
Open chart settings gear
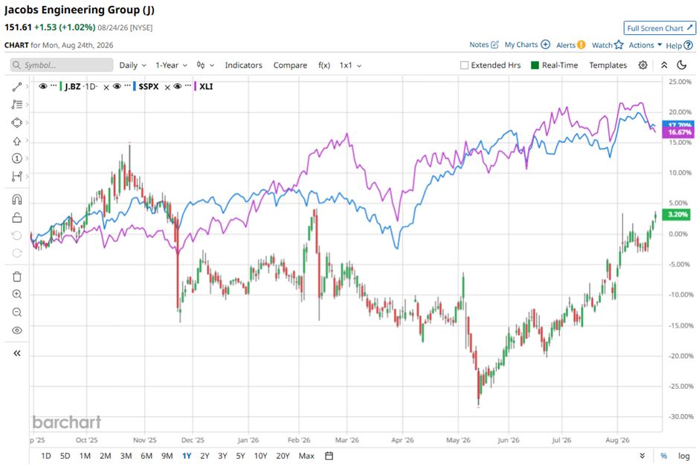point(642,65)
